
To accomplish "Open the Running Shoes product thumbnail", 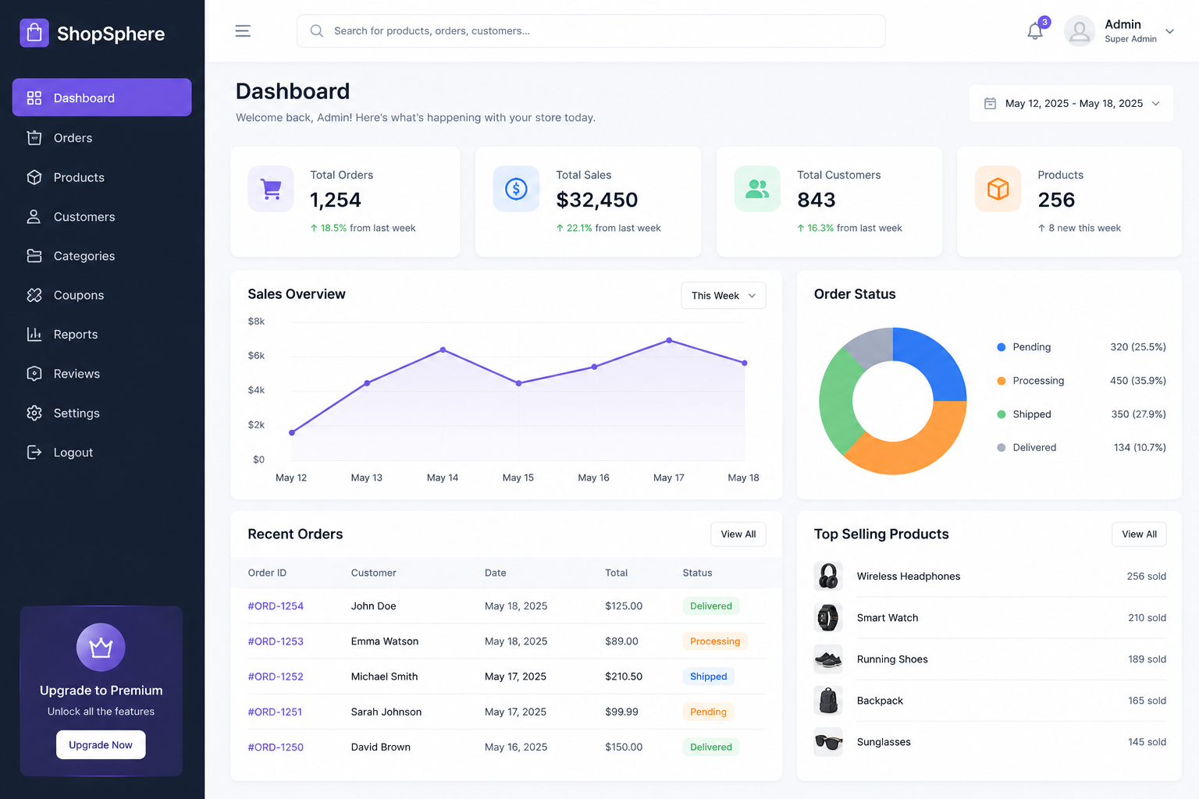I will [828, 659].
